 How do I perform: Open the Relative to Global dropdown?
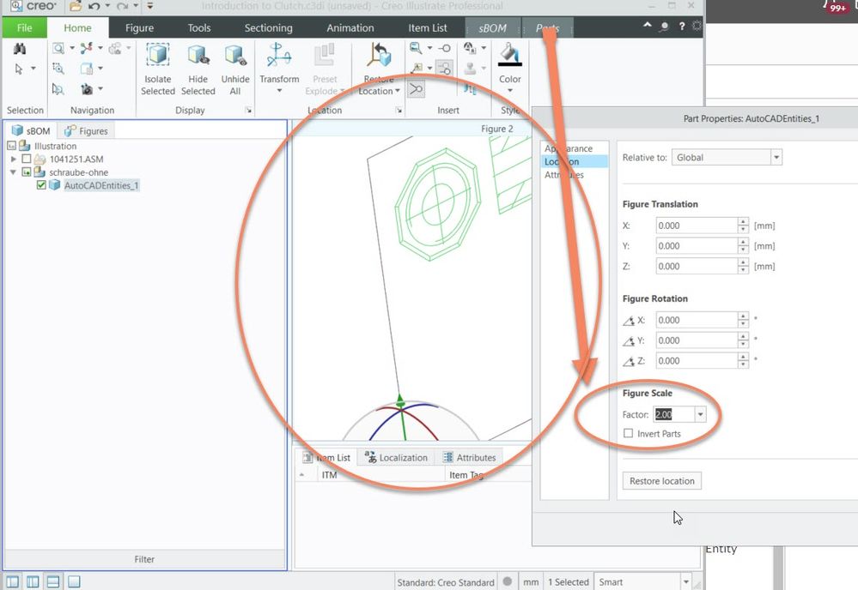(776, 158)
